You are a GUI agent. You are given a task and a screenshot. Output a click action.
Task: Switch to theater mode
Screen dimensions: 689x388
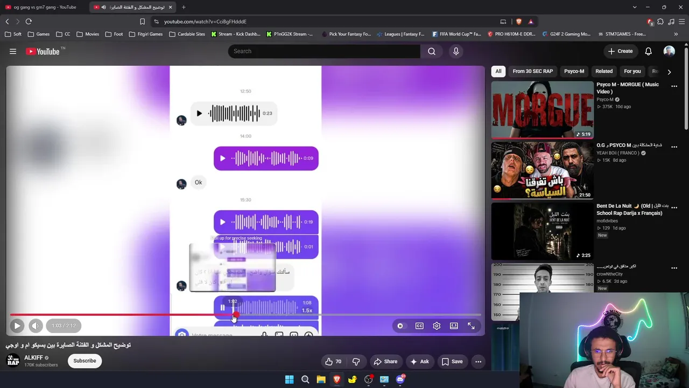tap(454, 325)
